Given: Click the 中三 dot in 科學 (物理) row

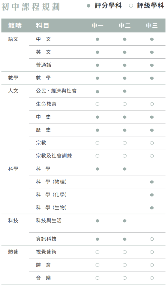Looking at the screenshot, I should [152, 182].
